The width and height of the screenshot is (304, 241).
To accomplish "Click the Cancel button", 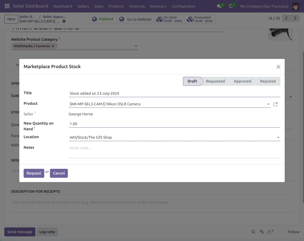I will [x=59, y=173].
